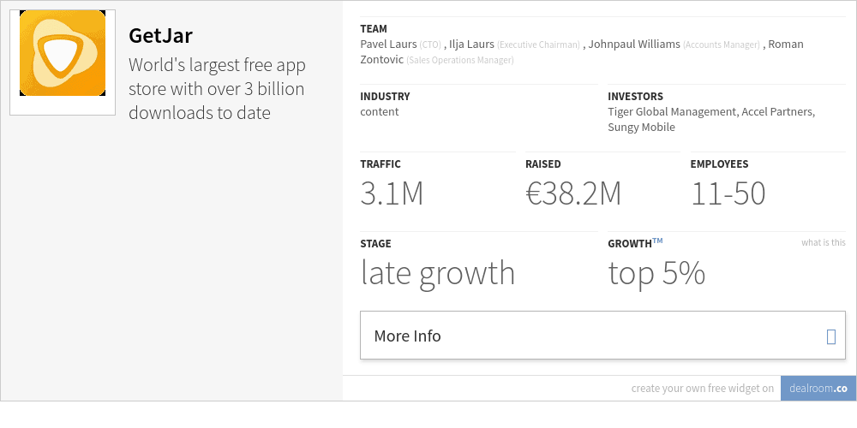
Task: Open Pavel Laurs team member profile
Action: coord(388,44)
